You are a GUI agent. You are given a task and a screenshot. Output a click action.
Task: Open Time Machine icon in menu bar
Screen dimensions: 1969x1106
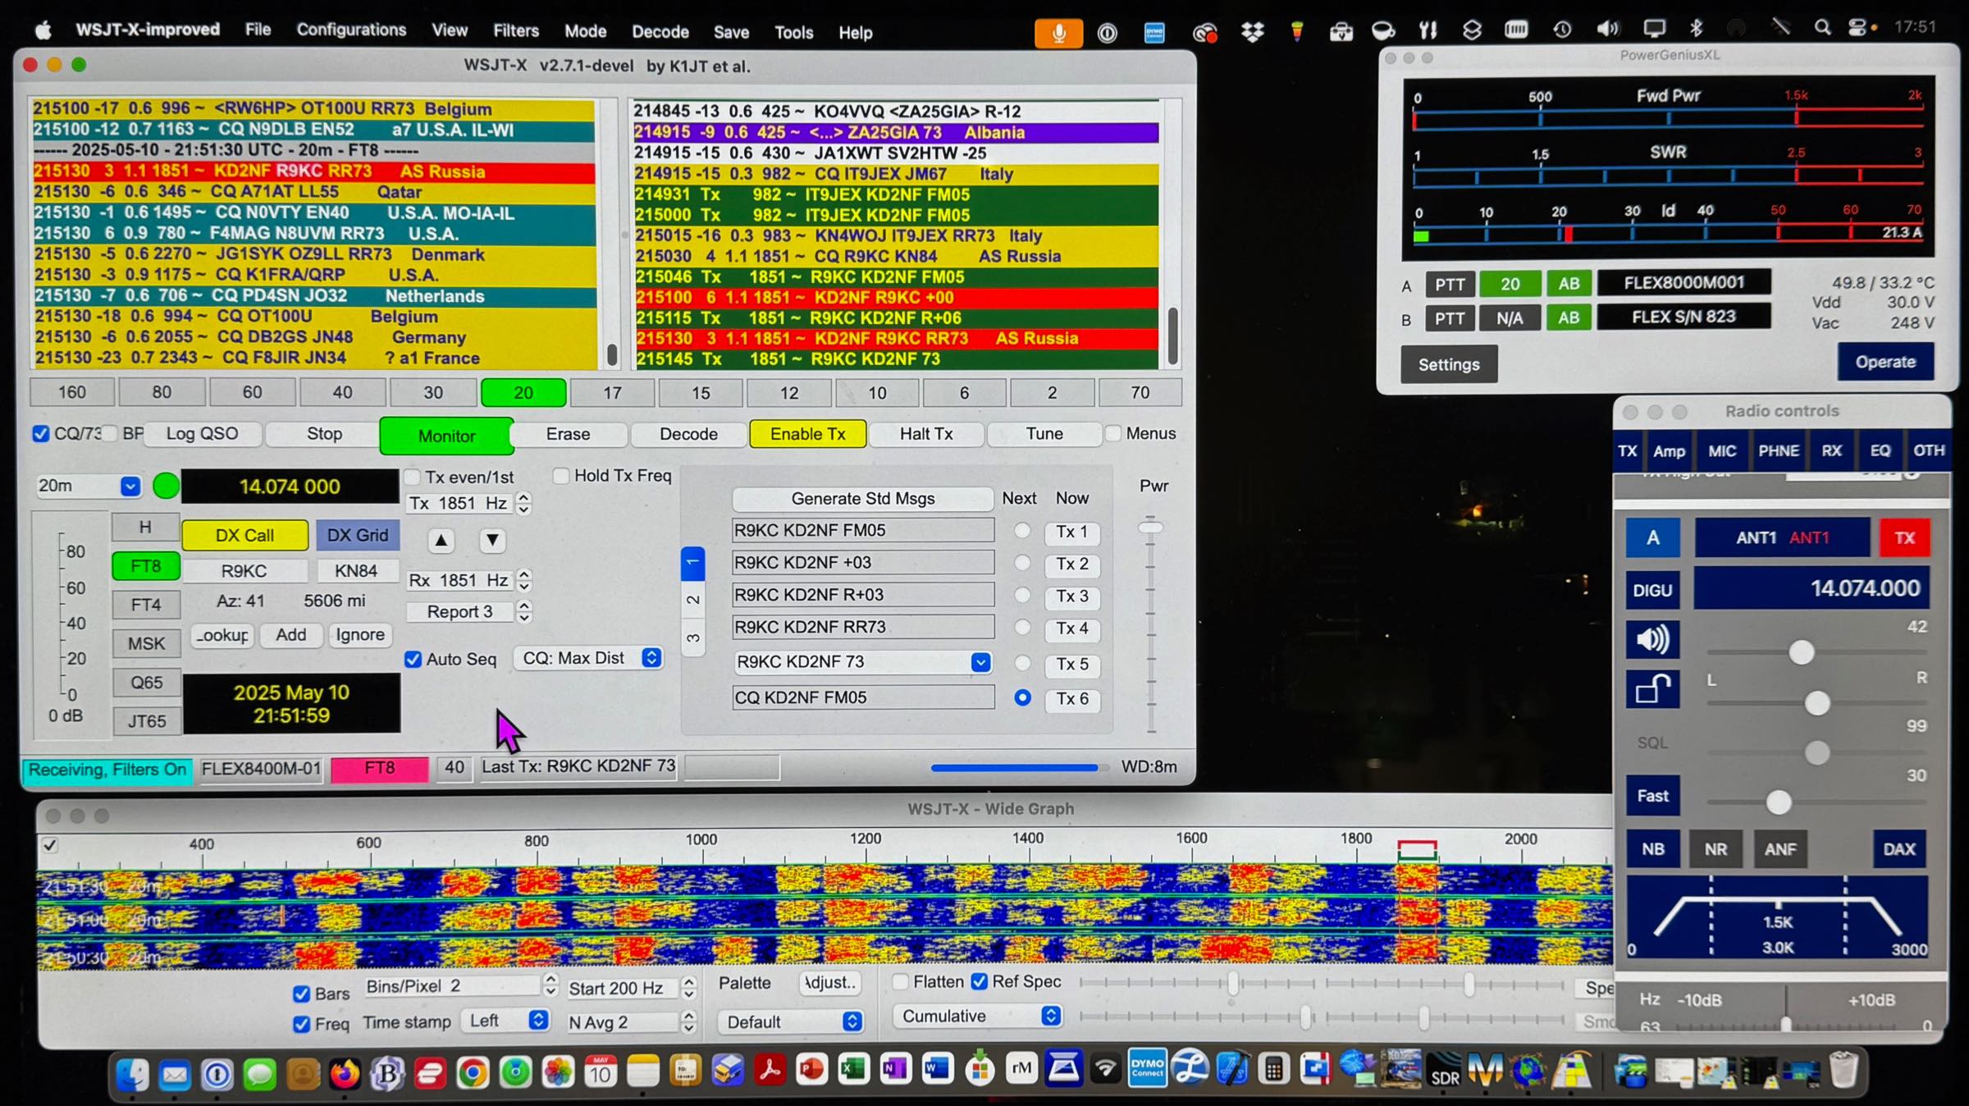point(1561,30)
